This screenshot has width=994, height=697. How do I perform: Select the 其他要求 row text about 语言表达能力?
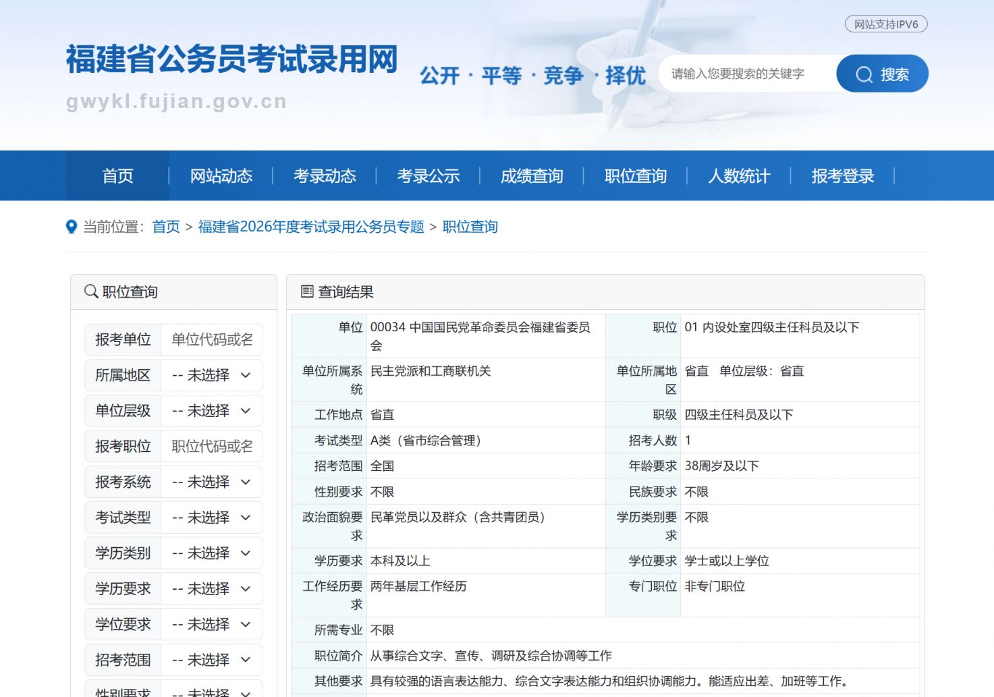(x=610, y=681)
